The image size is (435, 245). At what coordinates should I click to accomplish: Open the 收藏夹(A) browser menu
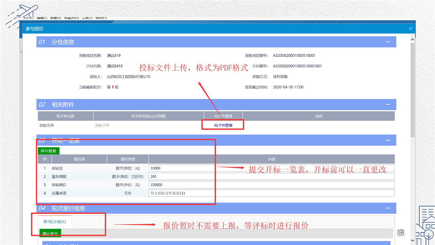pos(71,18)
